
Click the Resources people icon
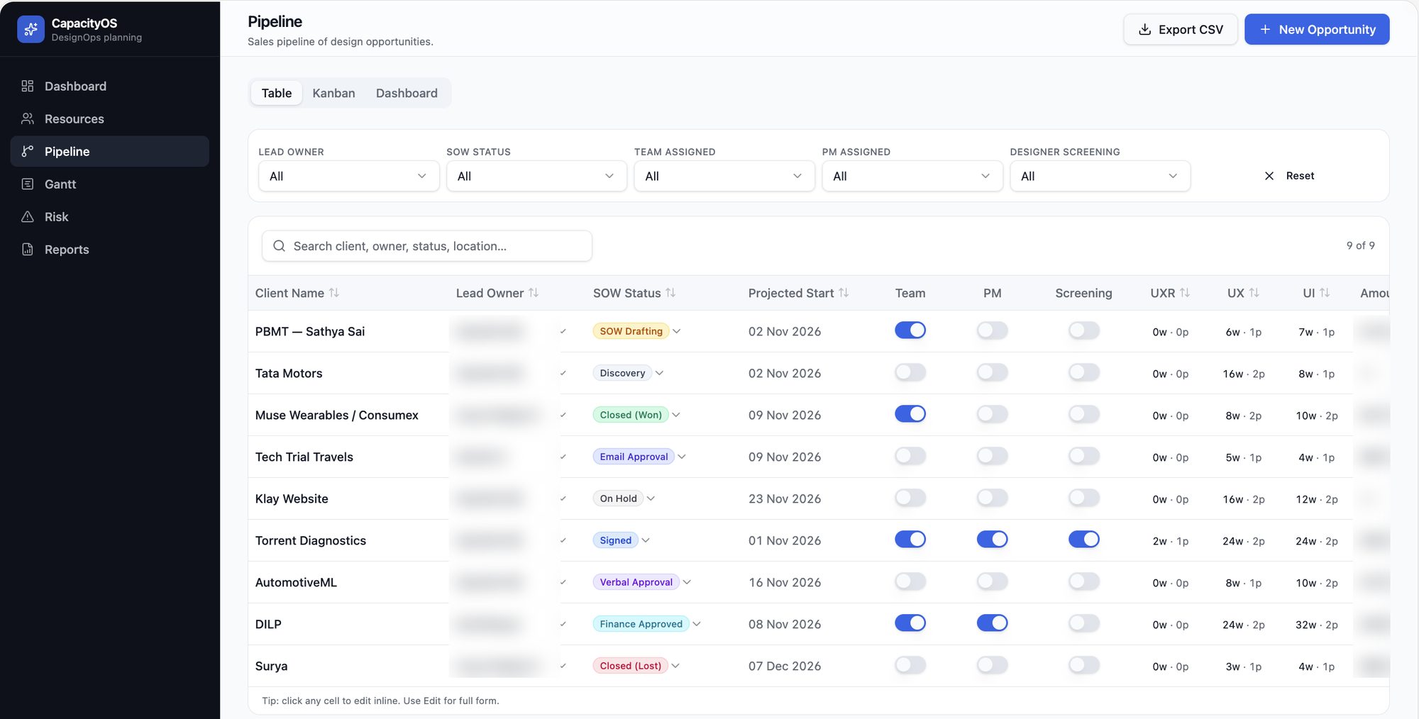click(28, 118)
